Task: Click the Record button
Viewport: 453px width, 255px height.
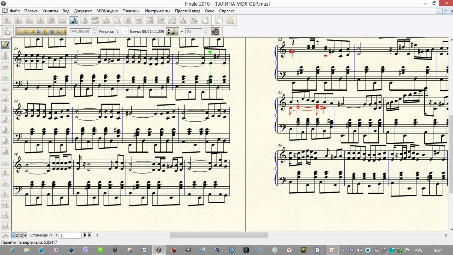Action: (52, 32)
